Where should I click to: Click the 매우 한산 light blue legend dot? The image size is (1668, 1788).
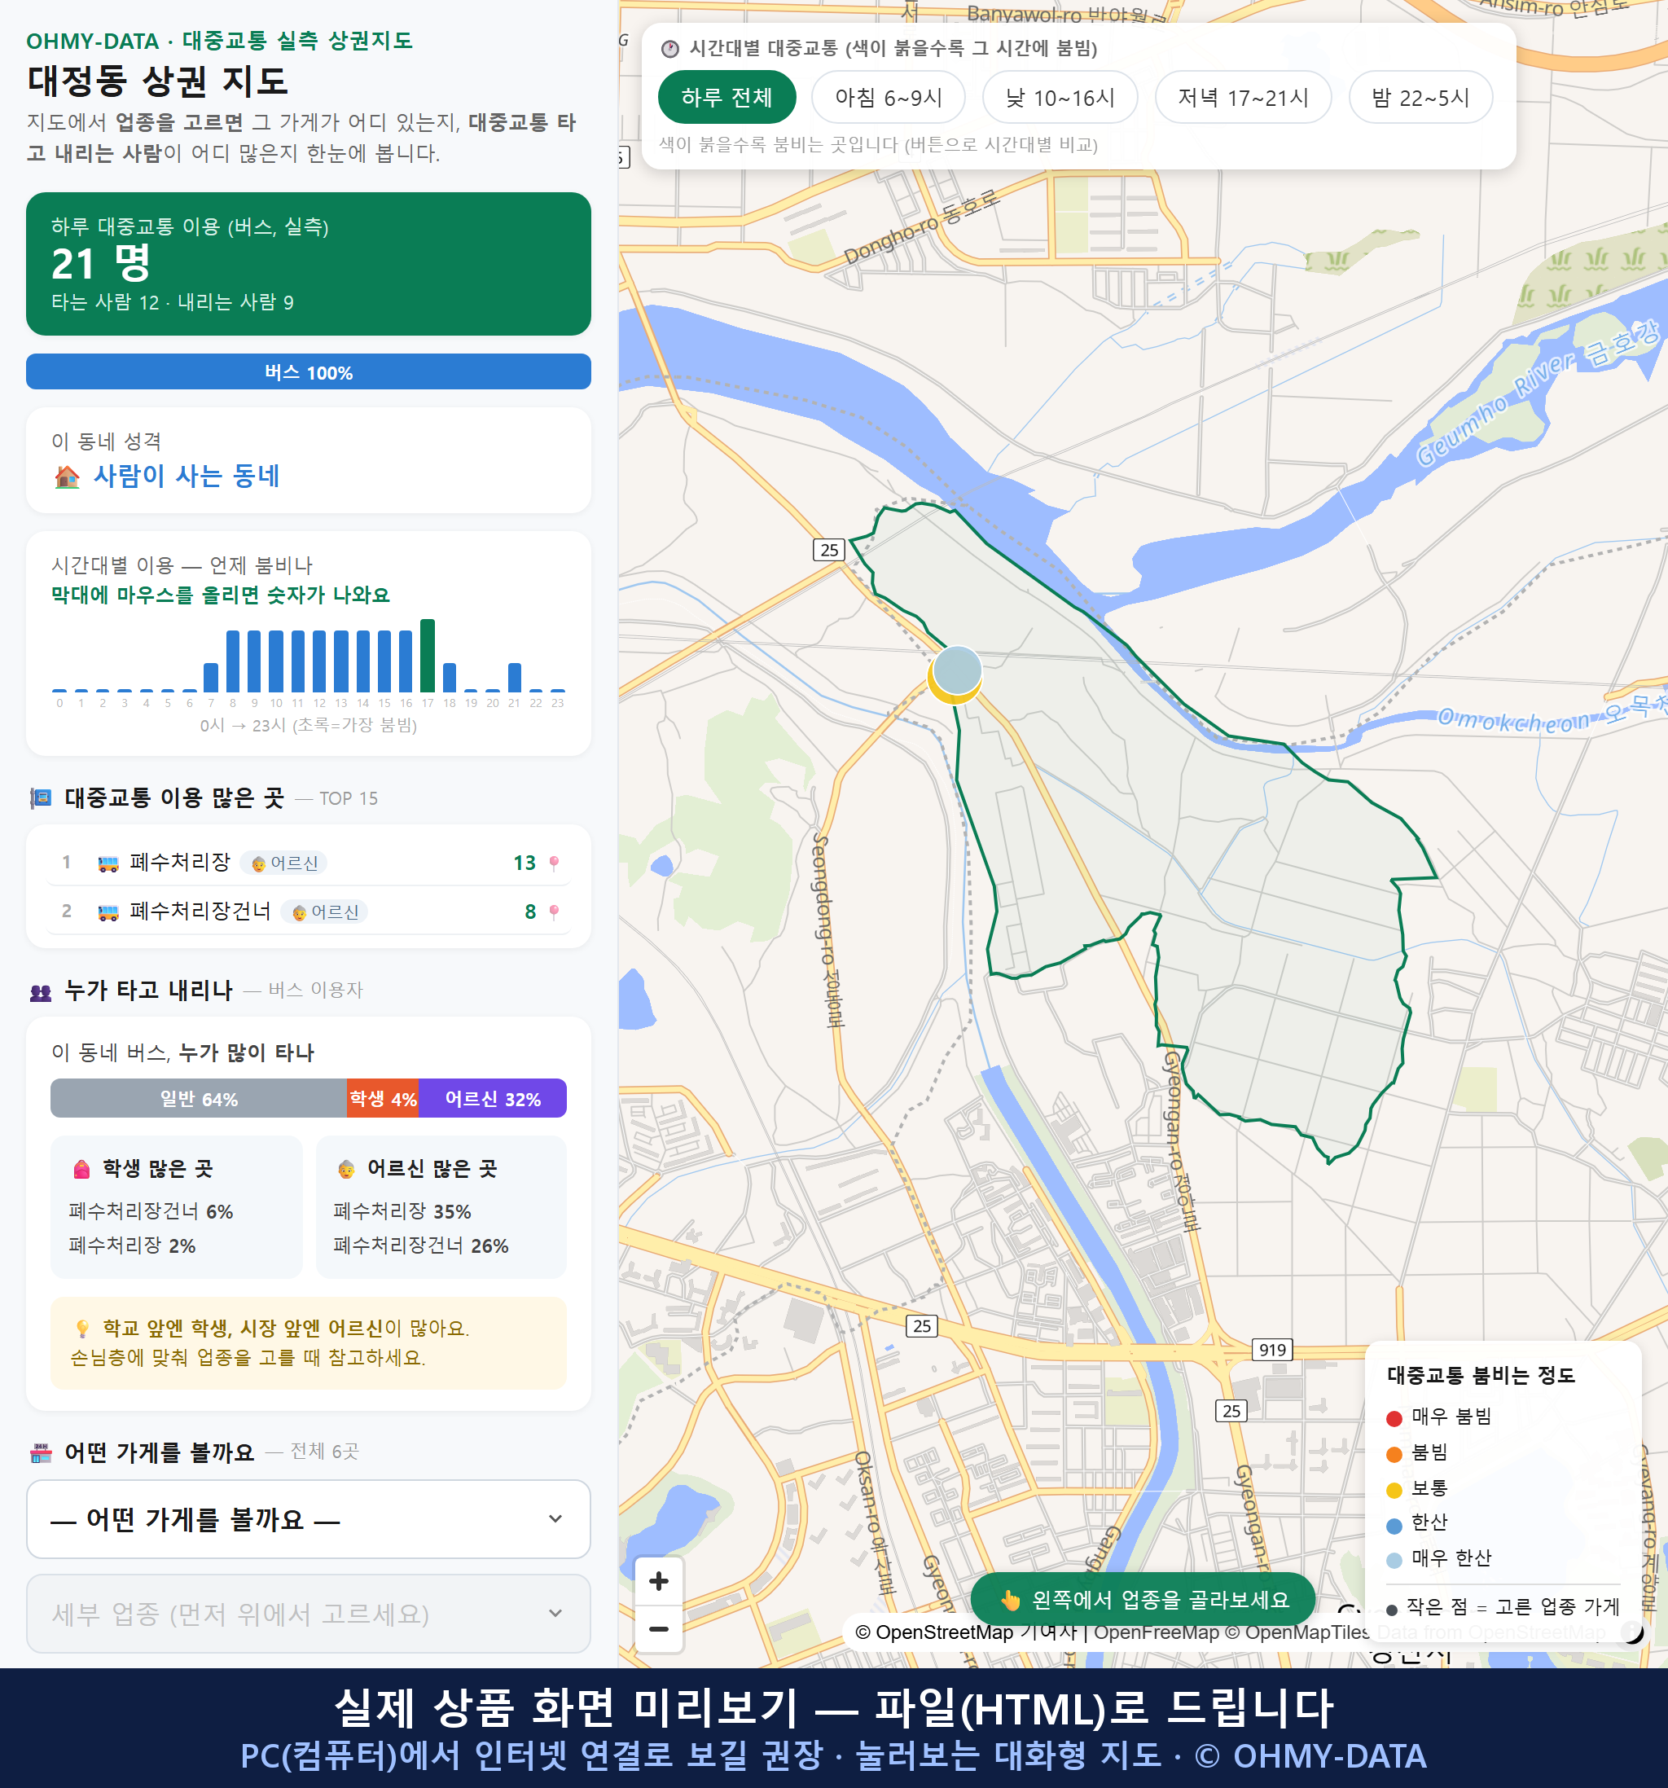coord(1394,1561)
